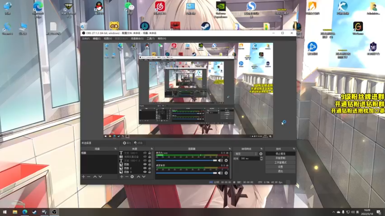The height and width of the screenshot is (216, 385).
Task: Add a new scene with the plus icon
Action: click(83, 177)
